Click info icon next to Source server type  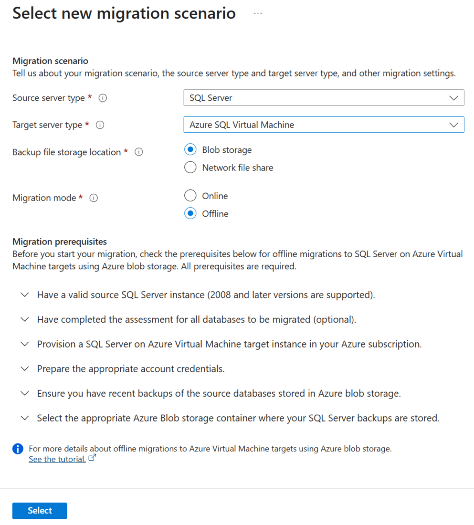tap(103, 98)
